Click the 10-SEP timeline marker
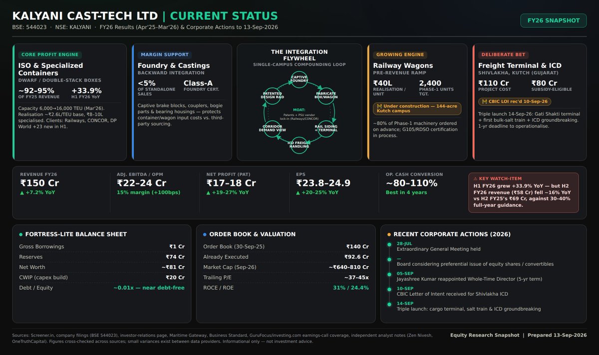This screenshot has width=599, height=355. (x=389, y=289)
